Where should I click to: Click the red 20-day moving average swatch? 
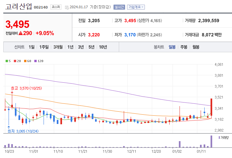coord(15,61)
